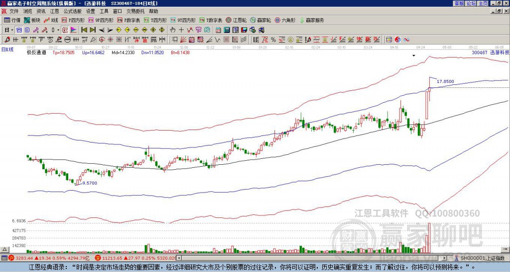Select the hand pan tool
Image resolution: width=510 pixels, height=272 pixels.
click(x=173, y=30)
